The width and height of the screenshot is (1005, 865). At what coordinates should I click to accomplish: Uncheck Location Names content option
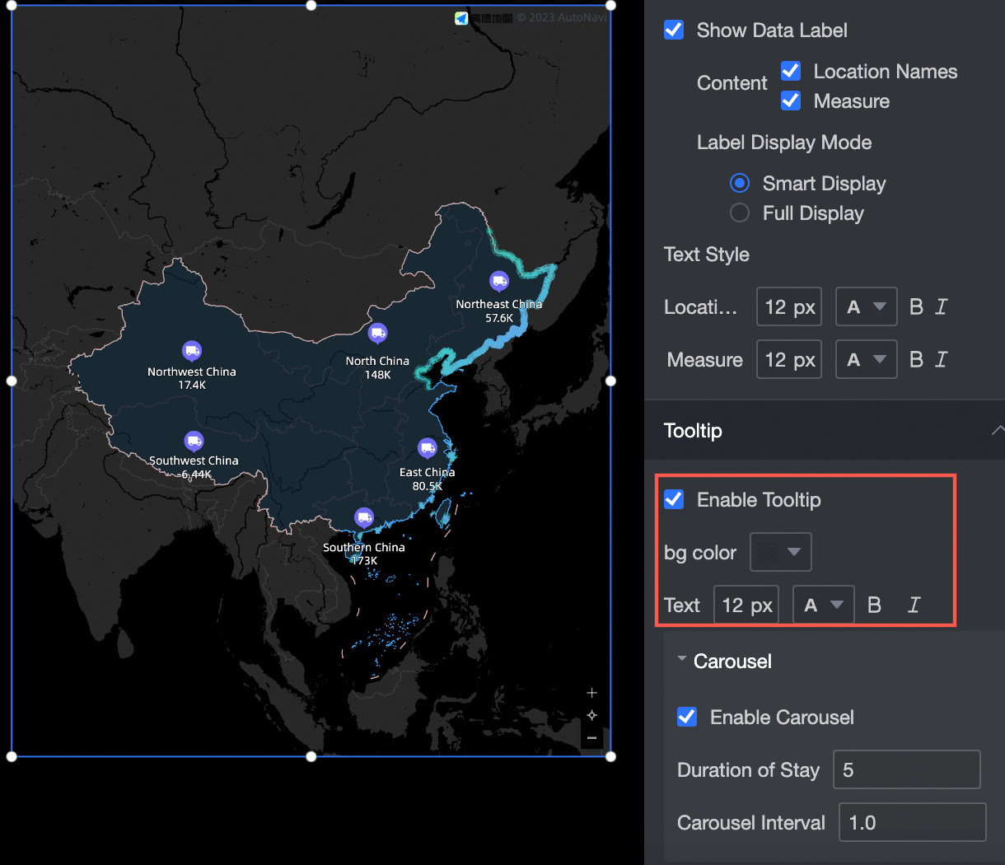point(791,71)
